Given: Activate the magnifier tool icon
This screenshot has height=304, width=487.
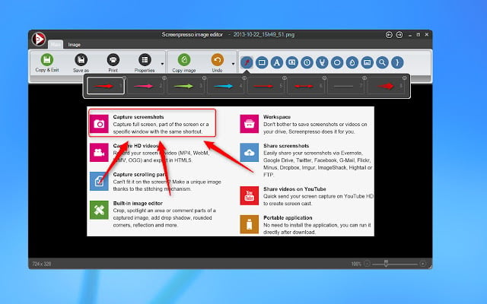Looking at the screenshot, I should 382,62.
